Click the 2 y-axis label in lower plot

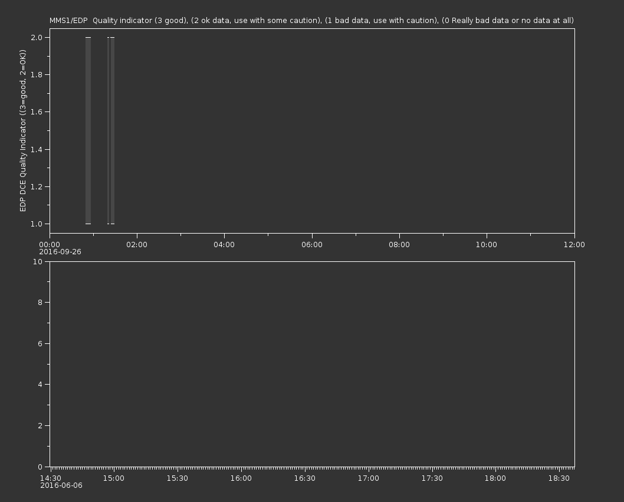pos(40,426)
